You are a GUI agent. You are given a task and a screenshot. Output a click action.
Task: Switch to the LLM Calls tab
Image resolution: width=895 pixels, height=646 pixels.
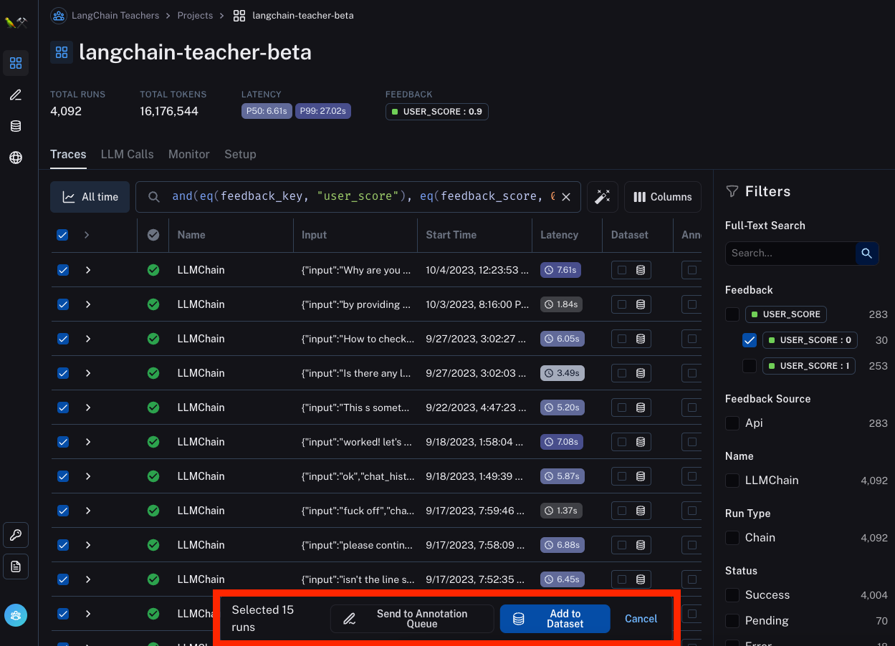tap(127, 154)
